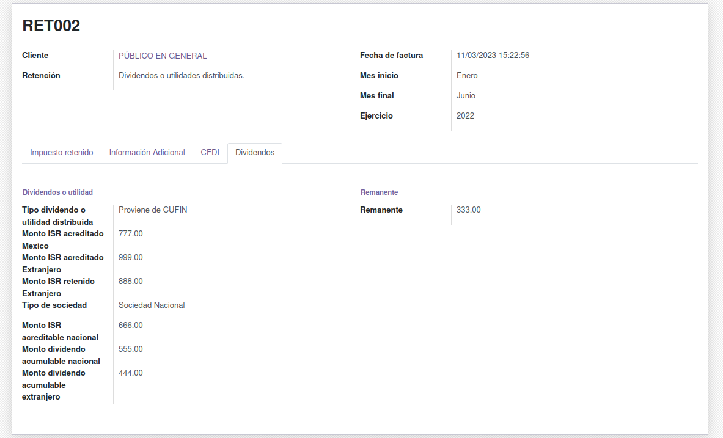
Task: Select the Mes inicio value Enero
Action: point(467,76)
